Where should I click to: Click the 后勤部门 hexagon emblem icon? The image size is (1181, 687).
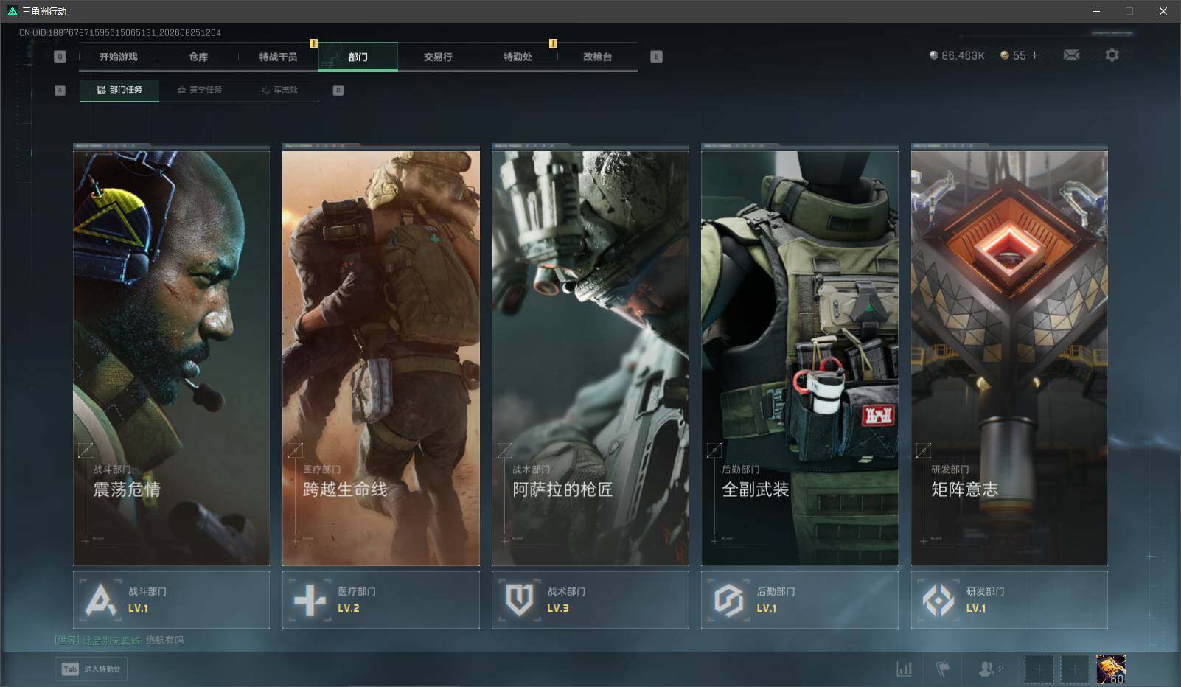point(728,600)
